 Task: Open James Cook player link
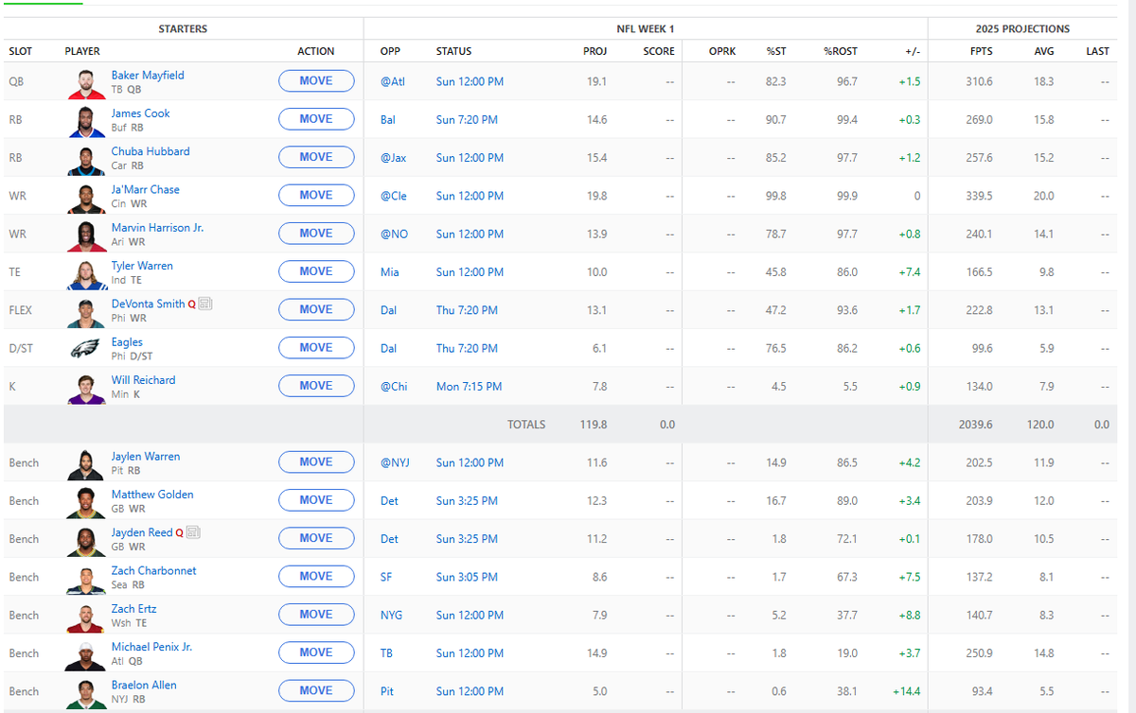click(x=141, y=113)
